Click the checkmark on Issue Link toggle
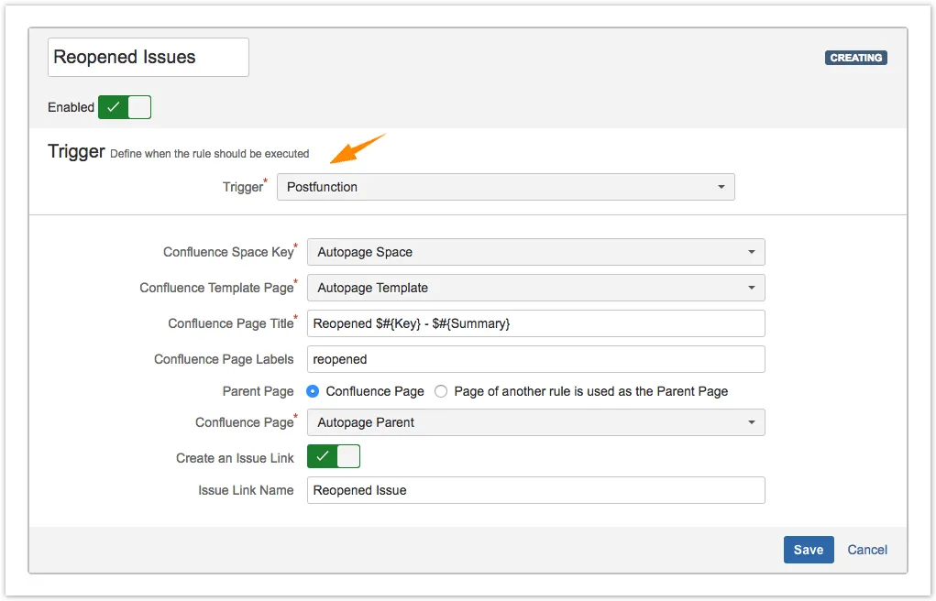 (322, 456)
